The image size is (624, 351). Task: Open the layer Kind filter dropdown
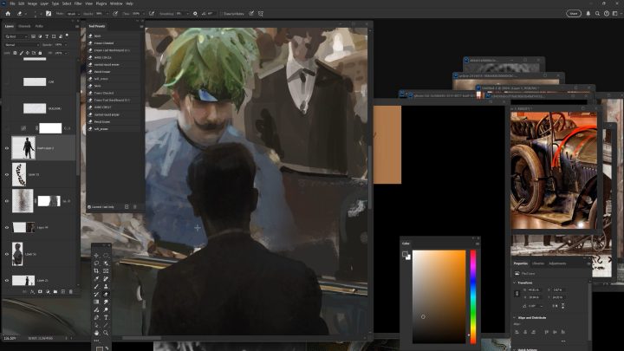click(16, 36)
